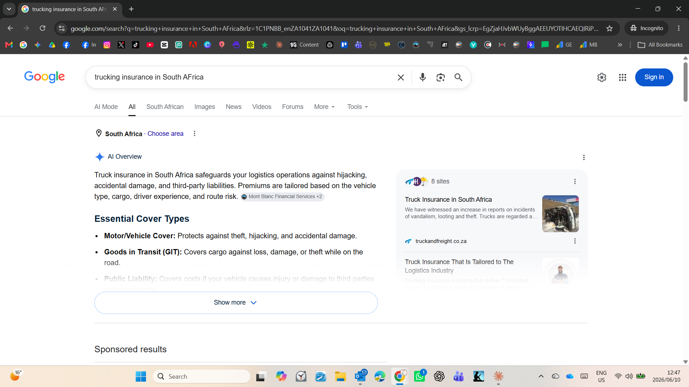Screen dimensions: 689x387
Task: Click the magnifier search button
Action: click(458, 77)
